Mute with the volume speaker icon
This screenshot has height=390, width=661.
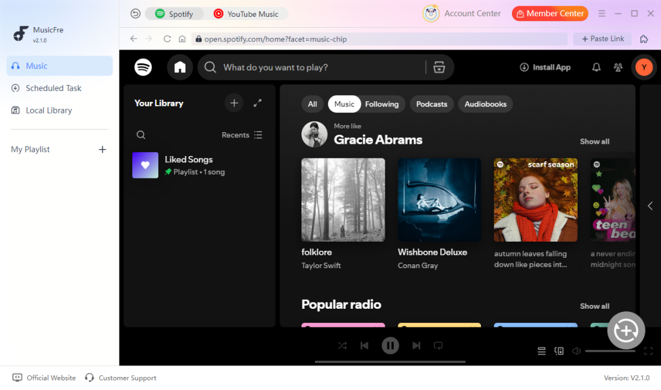(x=576, y=351)
